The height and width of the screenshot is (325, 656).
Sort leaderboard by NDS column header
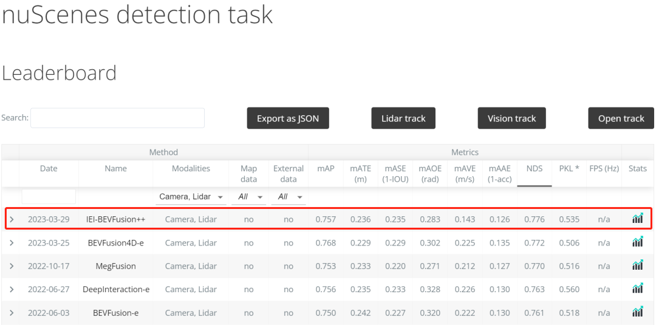(534, 169)
